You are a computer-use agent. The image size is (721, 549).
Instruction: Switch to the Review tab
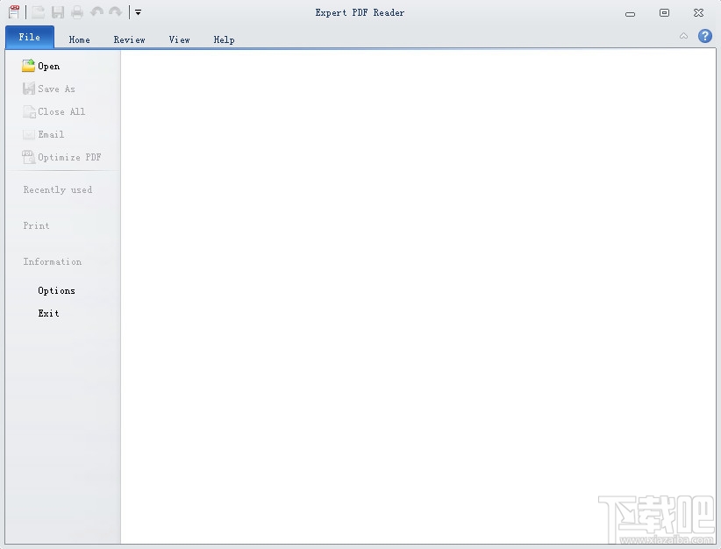coord(129,39)
